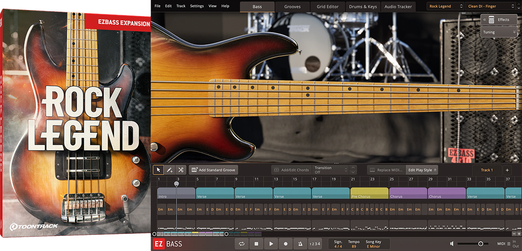Open the Track menu
The height and width of the screenshot is (251, 522).
click(x=181, y=6)
